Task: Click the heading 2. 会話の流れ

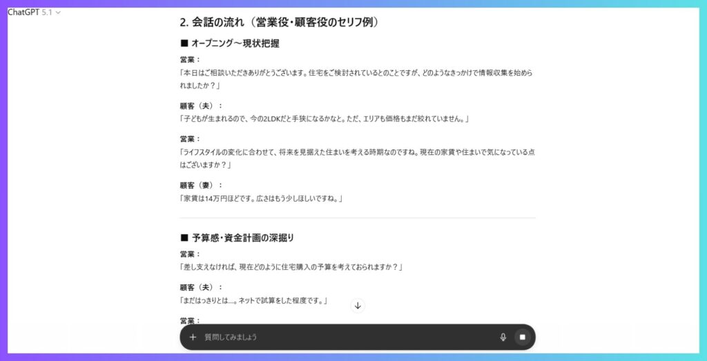Action: point(280,22)
